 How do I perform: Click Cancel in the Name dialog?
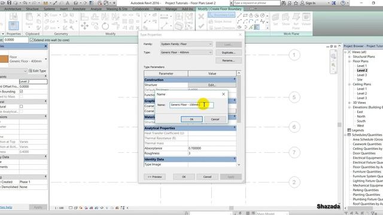215,119
